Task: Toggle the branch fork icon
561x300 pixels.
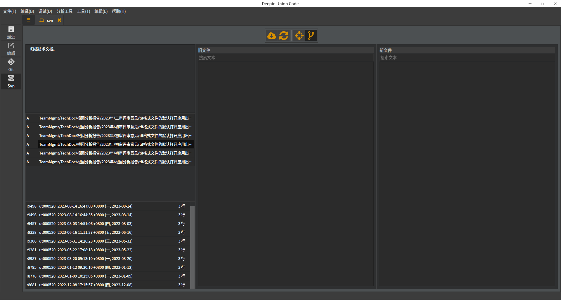Action: [311, 36]
